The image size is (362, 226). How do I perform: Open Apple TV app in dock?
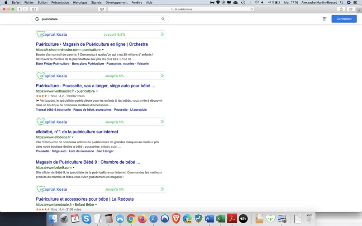(x=243, y=218)
